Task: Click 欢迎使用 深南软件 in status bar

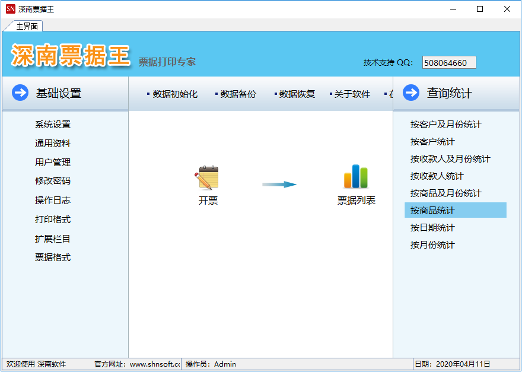Action: click(x=36, y=364)
